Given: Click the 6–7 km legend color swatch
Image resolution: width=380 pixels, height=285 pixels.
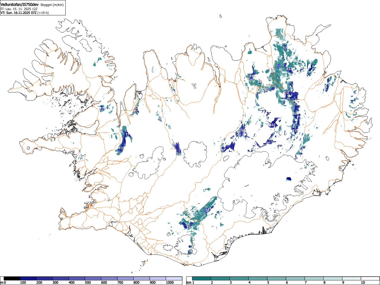Looking at the screenshot, I should [x=295, y=278].
